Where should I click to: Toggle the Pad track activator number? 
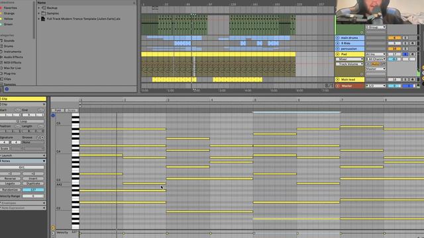(x=394, y=54)
